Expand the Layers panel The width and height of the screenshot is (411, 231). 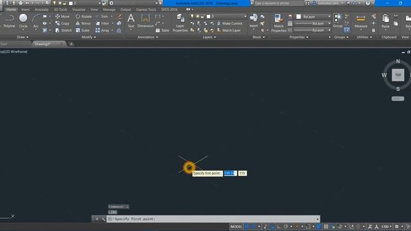(x=209, y=37)
